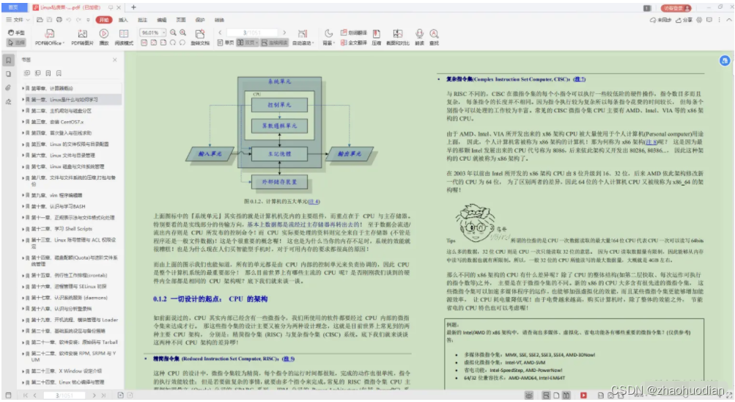Click the next page arrow in toolbar
The height and width of the screenshot is (402, 735).
click(x=284, y=33)
